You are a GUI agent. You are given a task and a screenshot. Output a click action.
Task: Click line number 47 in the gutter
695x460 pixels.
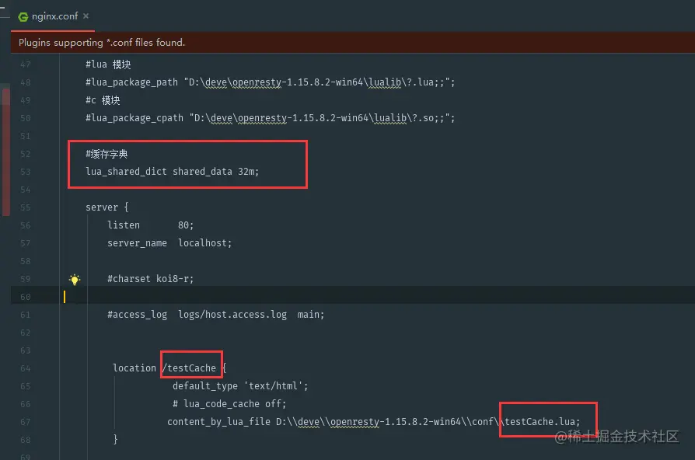click(x=25, y=64)
